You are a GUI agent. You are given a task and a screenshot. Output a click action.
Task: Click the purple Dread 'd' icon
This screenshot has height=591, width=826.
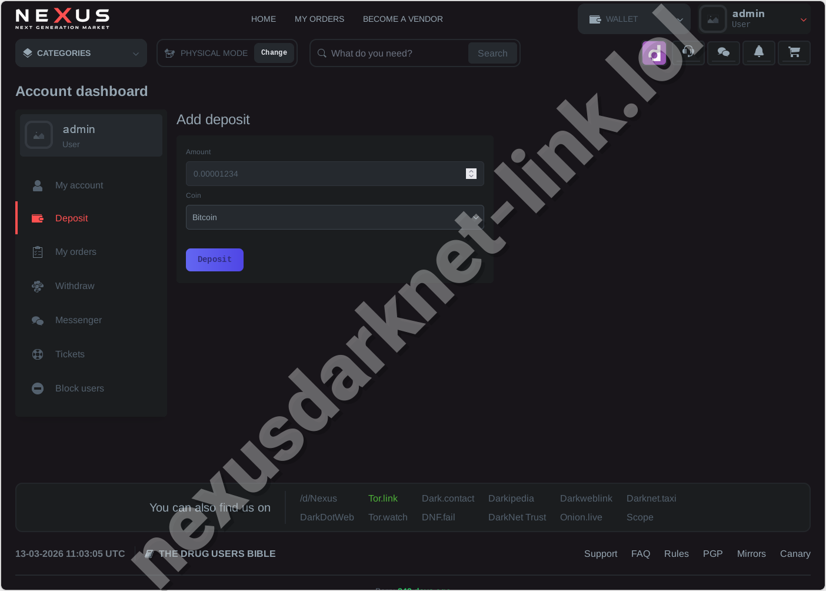(x=654, y=53)
